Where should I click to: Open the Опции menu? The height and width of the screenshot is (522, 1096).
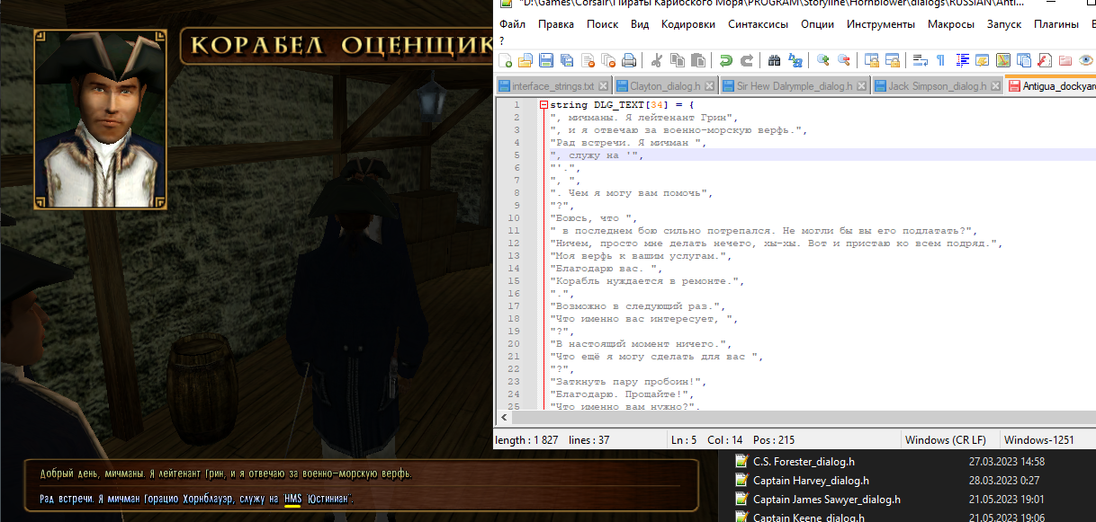pos(817,24)
